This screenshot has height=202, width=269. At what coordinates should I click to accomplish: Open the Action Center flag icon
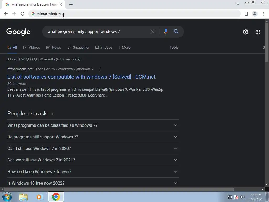(x=236, y=197)
